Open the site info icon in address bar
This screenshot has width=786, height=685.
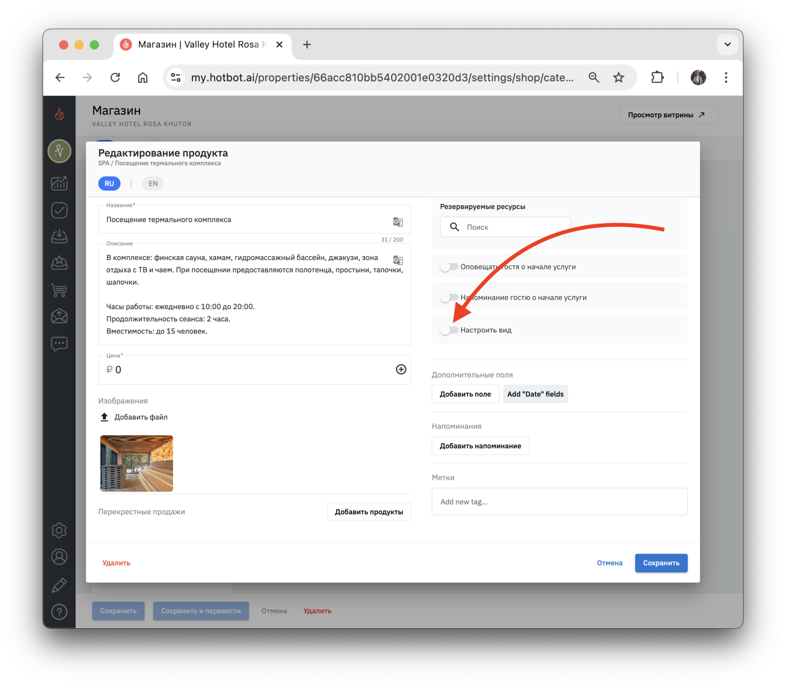click(176, 78)
